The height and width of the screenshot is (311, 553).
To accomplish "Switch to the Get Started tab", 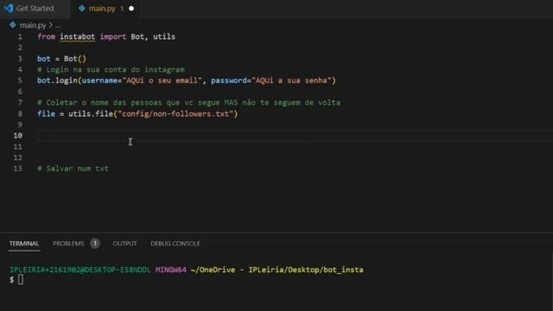I will (35, 8).
